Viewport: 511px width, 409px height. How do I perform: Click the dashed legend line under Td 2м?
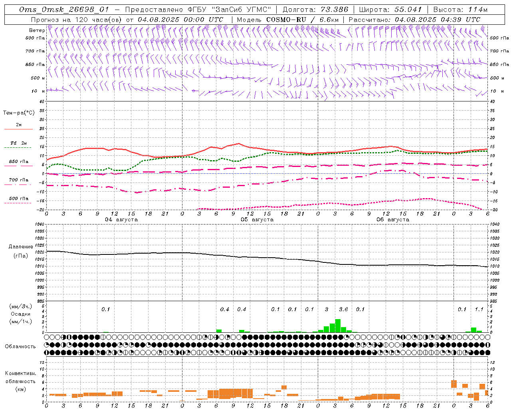click(18, 148)
